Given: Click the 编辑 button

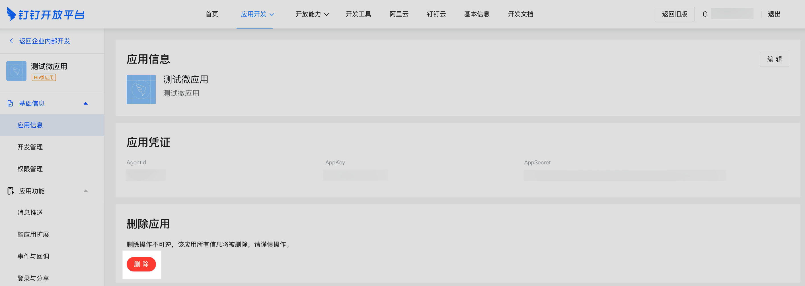Looking at the screenshot, I should coord(774,59).
